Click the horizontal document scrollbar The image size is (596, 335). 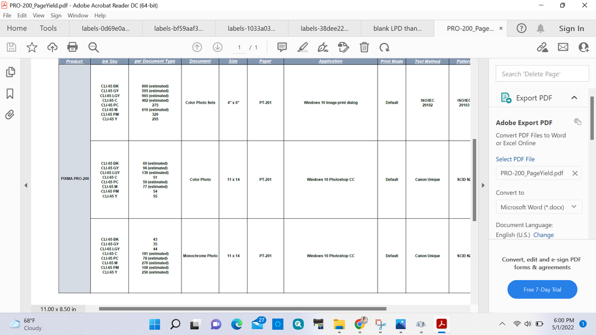242,309
